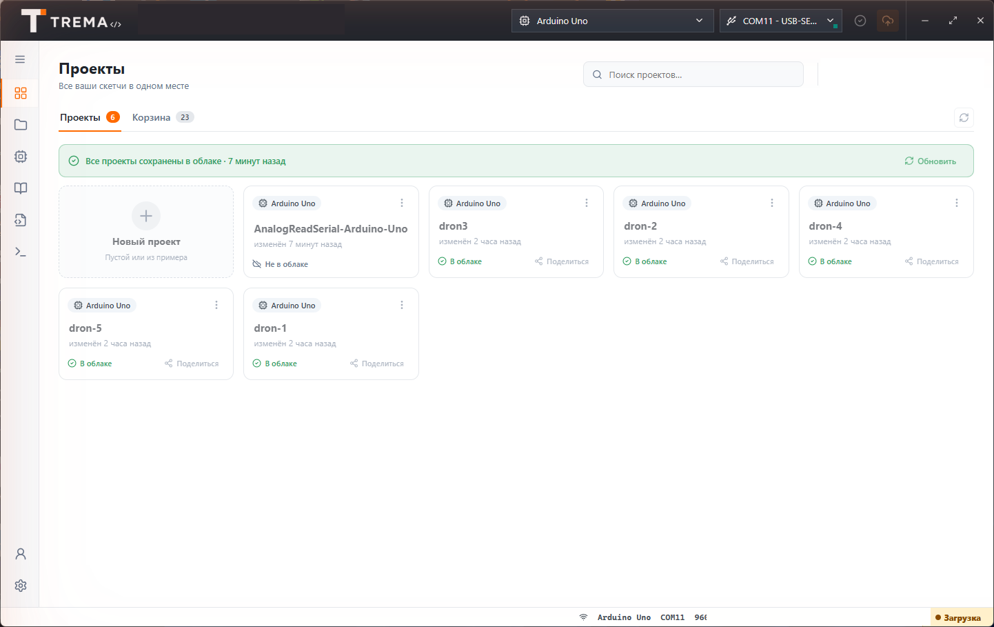Click the refresh icon beside the tabs
The image size is (994, 627).
(x=964, y=118)
